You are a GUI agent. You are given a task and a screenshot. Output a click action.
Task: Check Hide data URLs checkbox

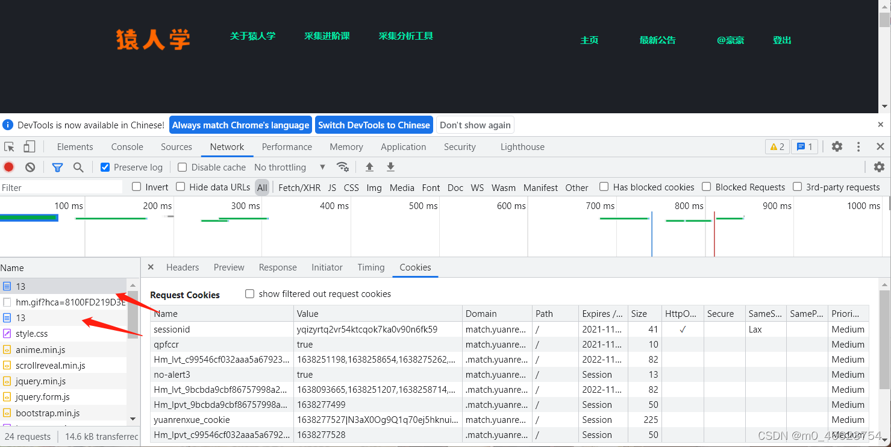[x=180, y=187]
